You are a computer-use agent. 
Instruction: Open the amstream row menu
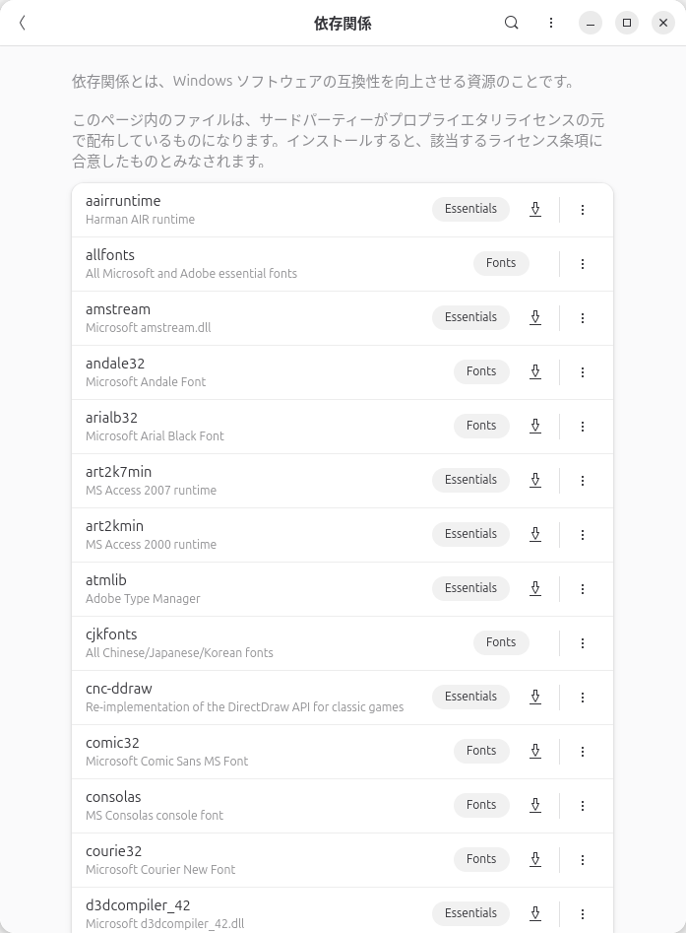tap(583, 317)
